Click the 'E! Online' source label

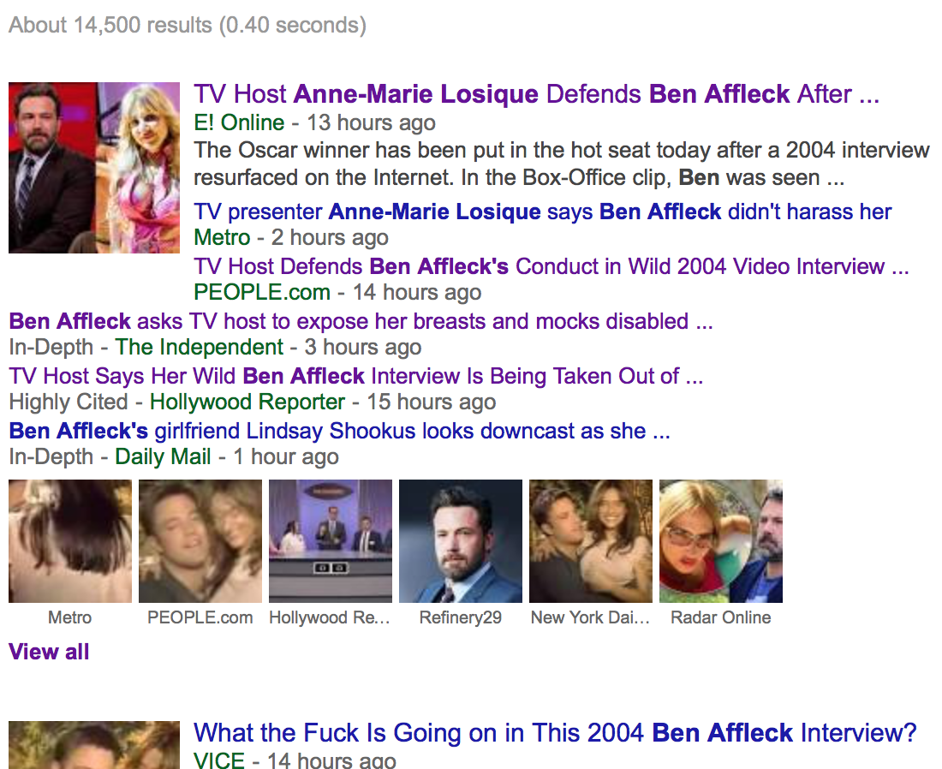[x=239, y=122]
